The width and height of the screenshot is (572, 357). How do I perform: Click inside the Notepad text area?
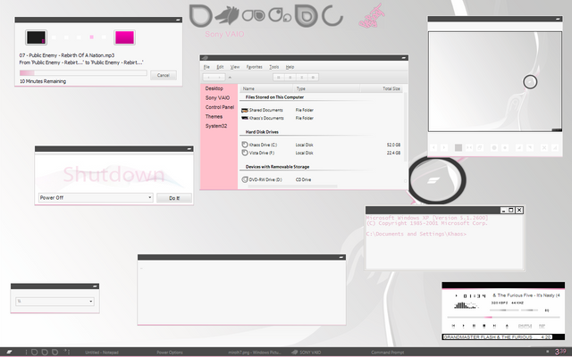241,292
